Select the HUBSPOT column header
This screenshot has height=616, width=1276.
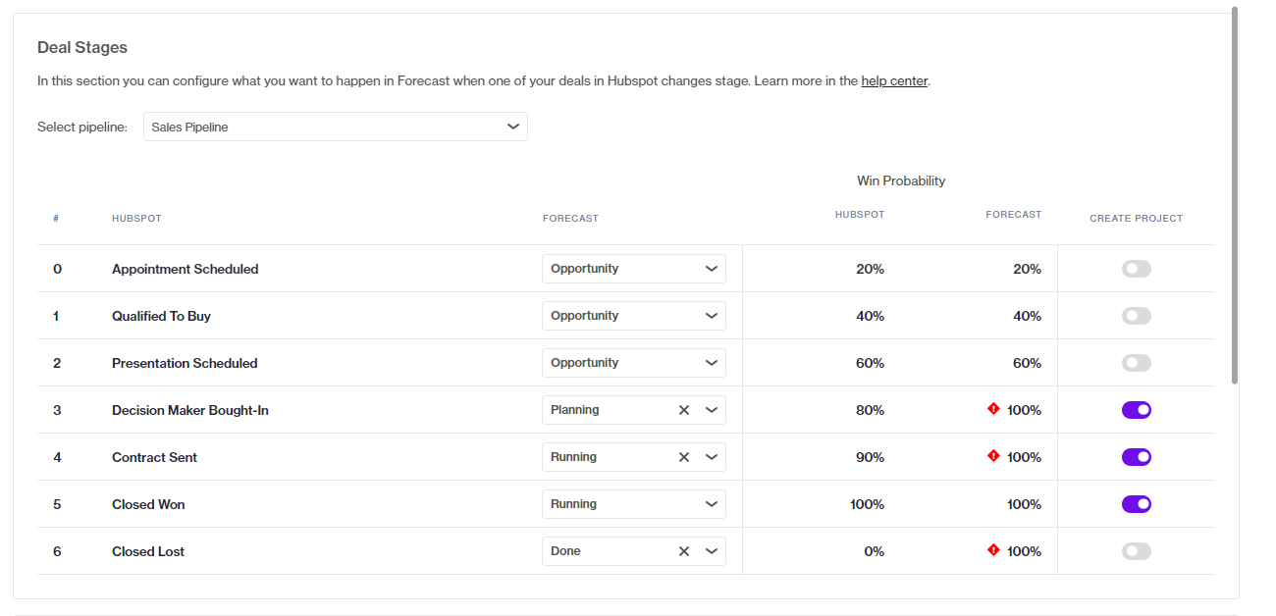click(136, 218)
